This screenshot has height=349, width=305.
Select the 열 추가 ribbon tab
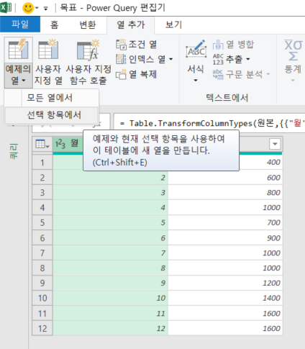click(x=131, y=24)
